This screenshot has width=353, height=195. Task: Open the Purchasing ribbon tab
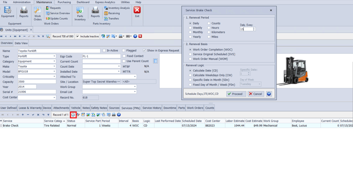[x=64, y=2]
